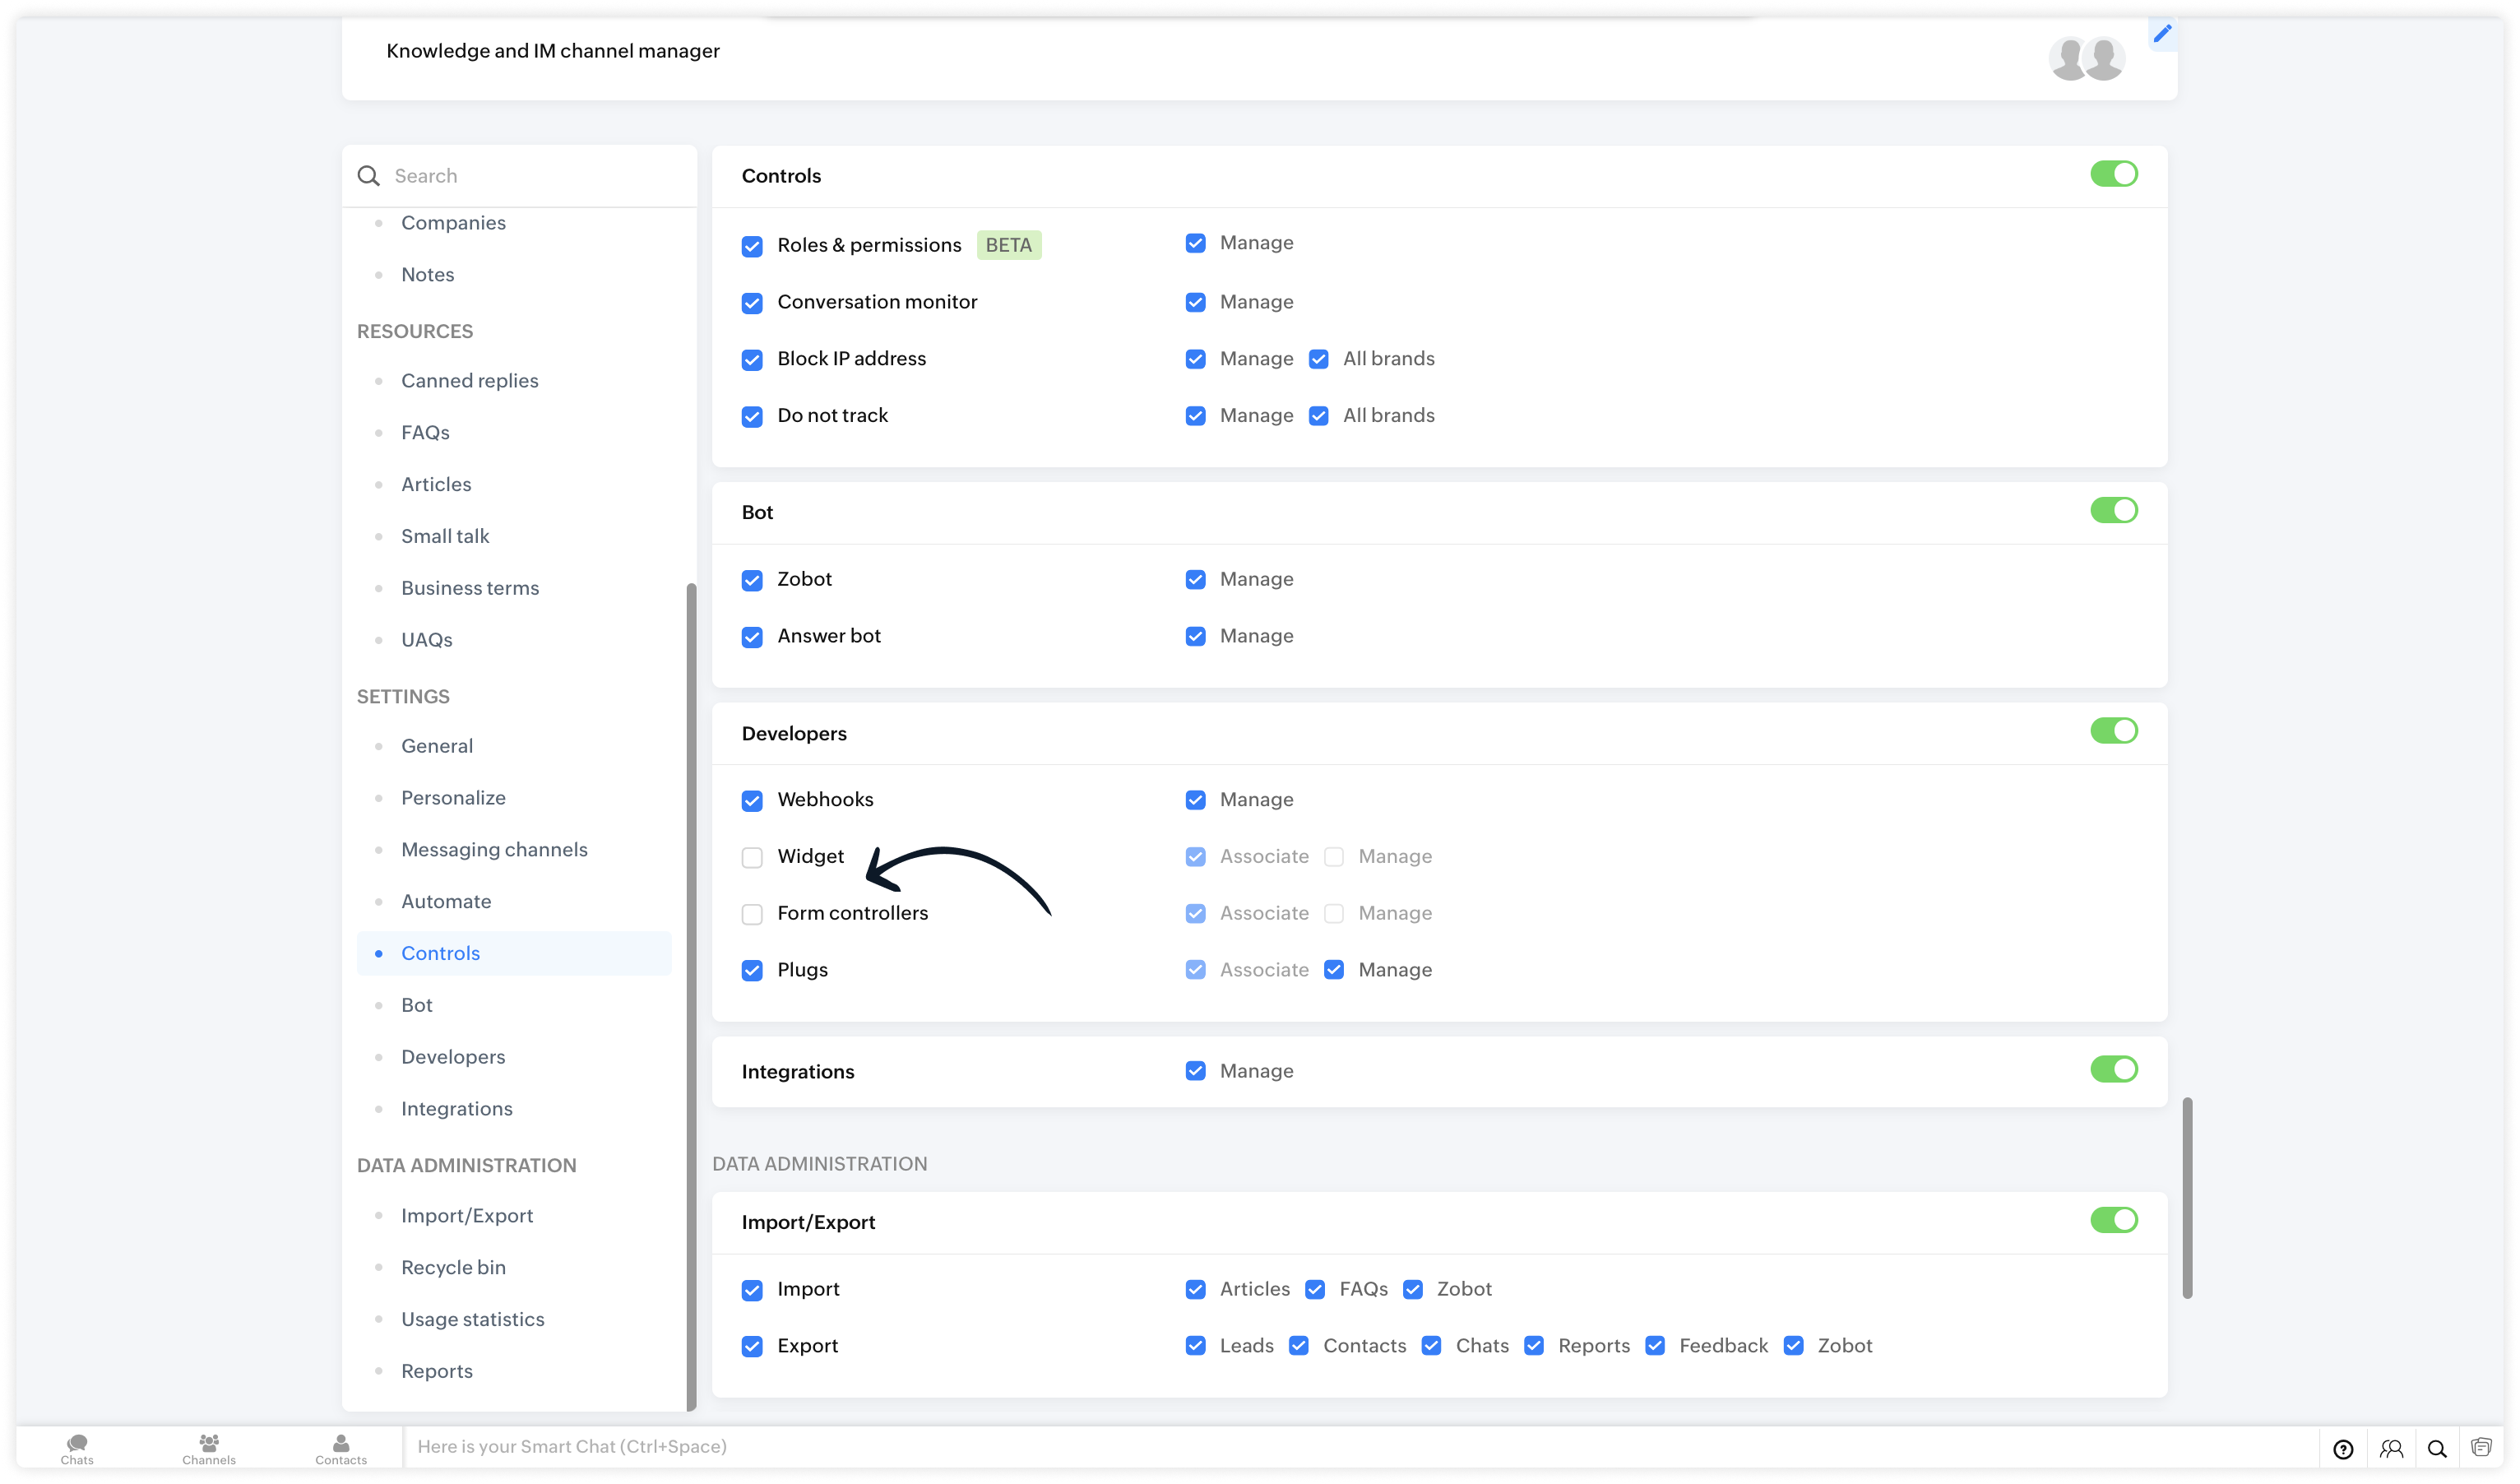This screenshot has height=1484, width=2520.
Task: Check the Widget checkbox
Action: click(752, 857)
